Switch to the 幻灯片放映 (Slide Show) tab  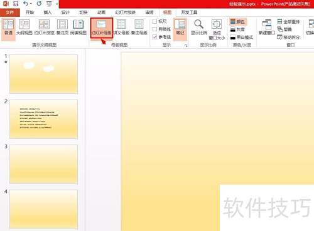pos(126,13)
